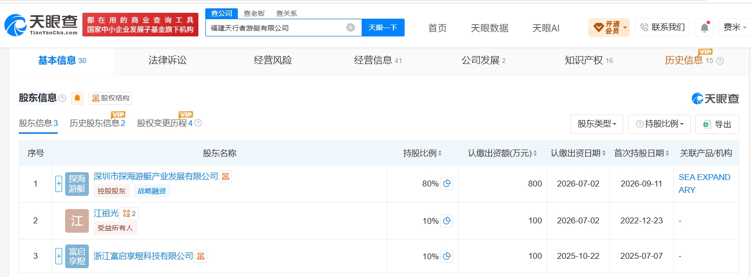Click help icon beside 股权变更历程
This screenshot has height=277, width=751.
click(x=198, y=123)
